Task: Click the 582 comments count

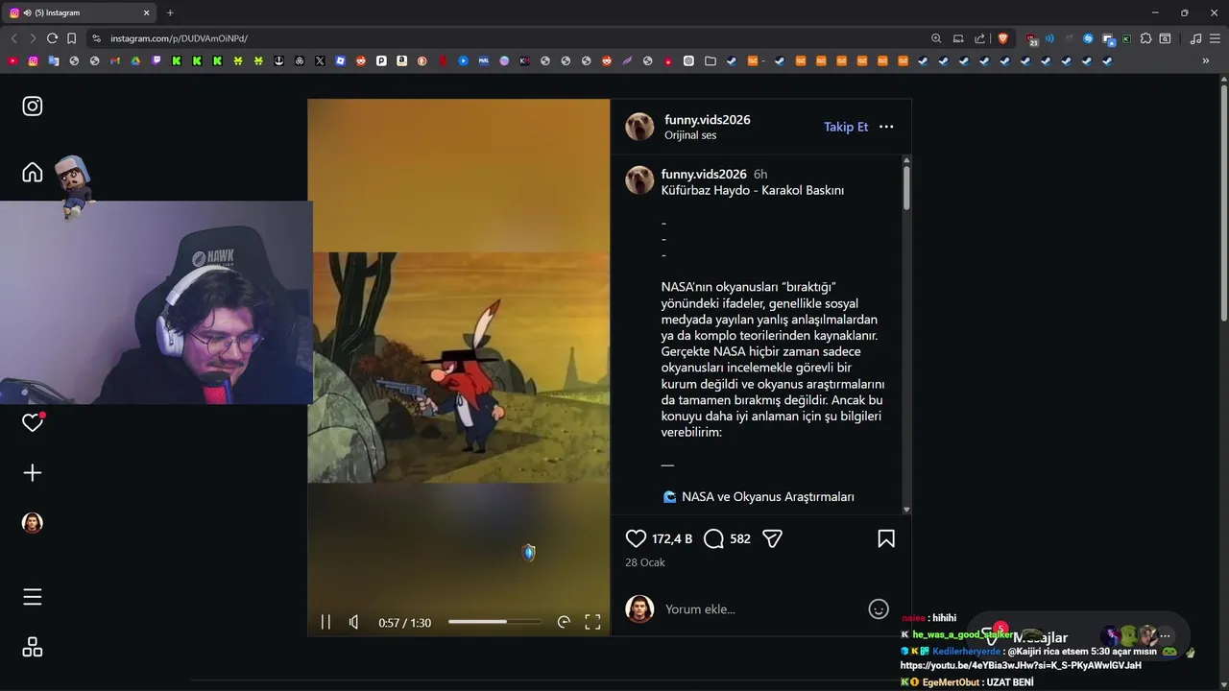Action: tap(740, 539)
